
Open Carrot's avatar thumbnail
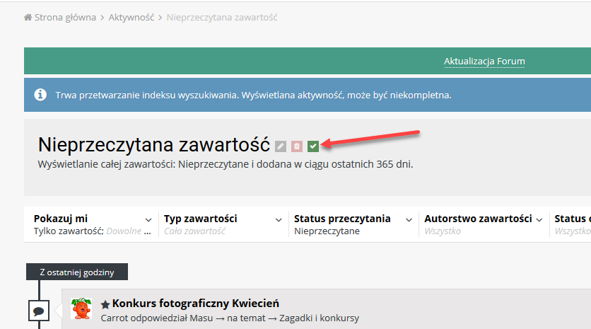81,308
